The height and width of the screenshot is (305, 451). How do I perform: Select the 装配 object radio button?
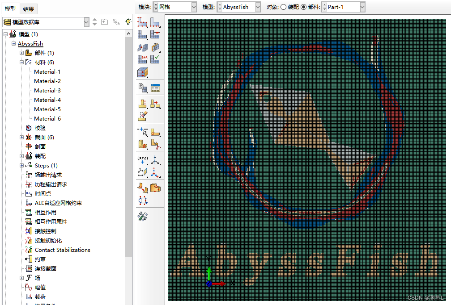tap(283, 7)
